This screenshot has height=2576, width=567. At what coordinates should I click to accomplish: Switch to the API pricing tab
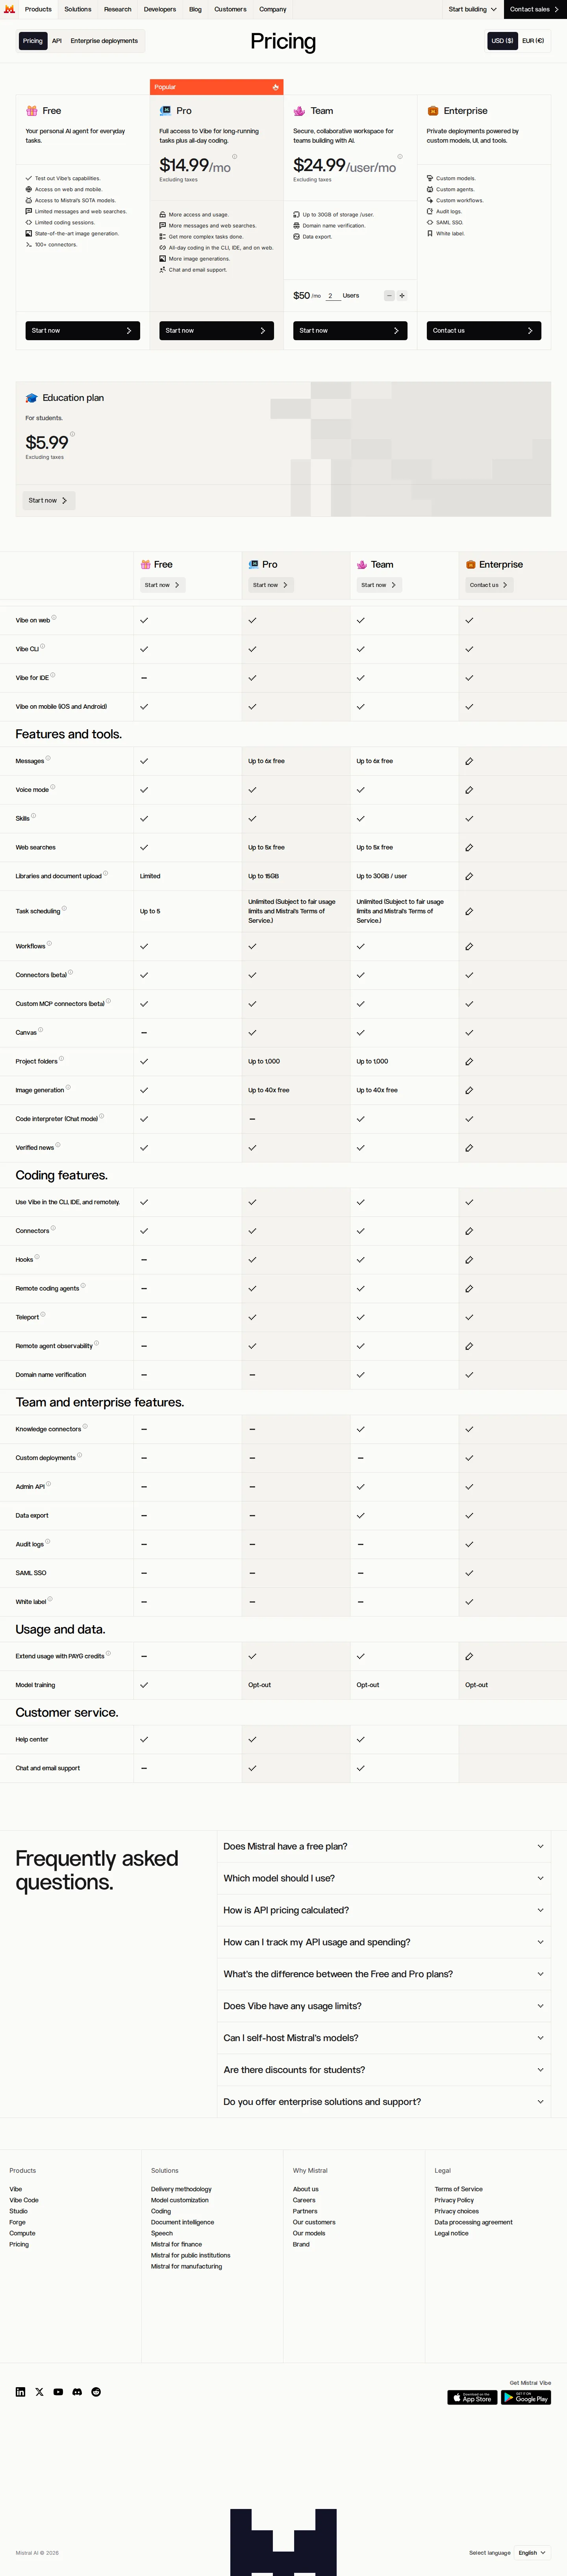point(57,41)
